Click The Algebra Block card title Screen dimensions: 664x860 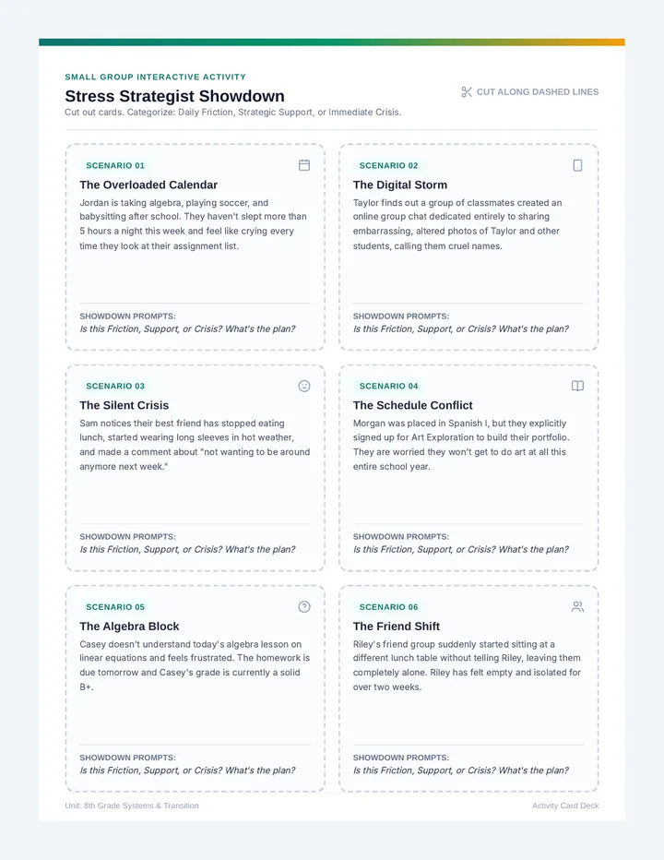129,627
